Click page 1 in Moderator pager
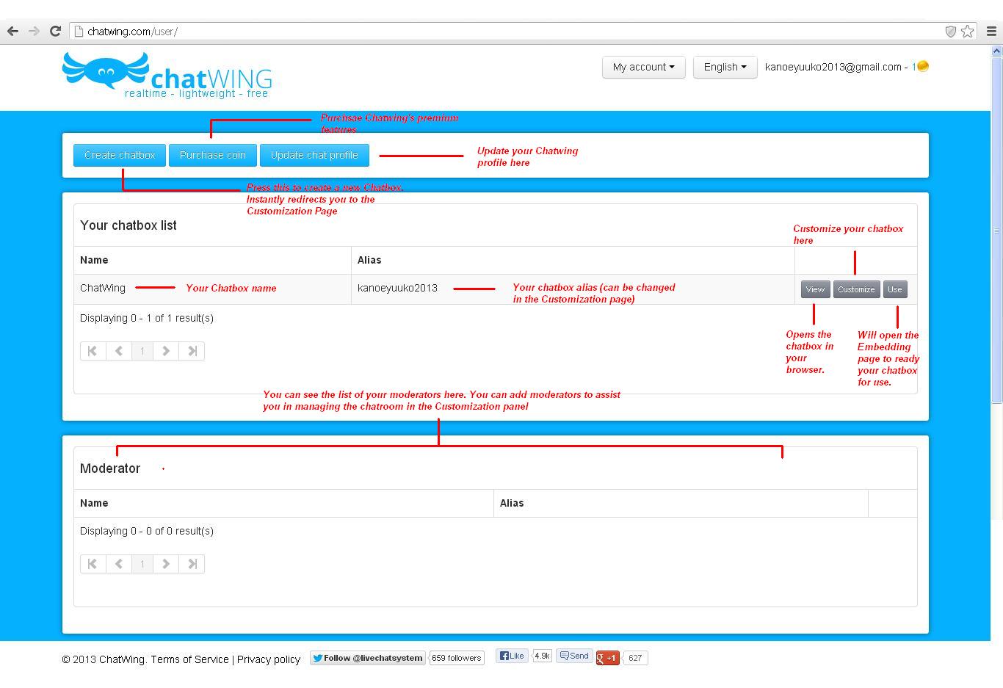This screenshot has height=688, width=1003. pos(142,564)
